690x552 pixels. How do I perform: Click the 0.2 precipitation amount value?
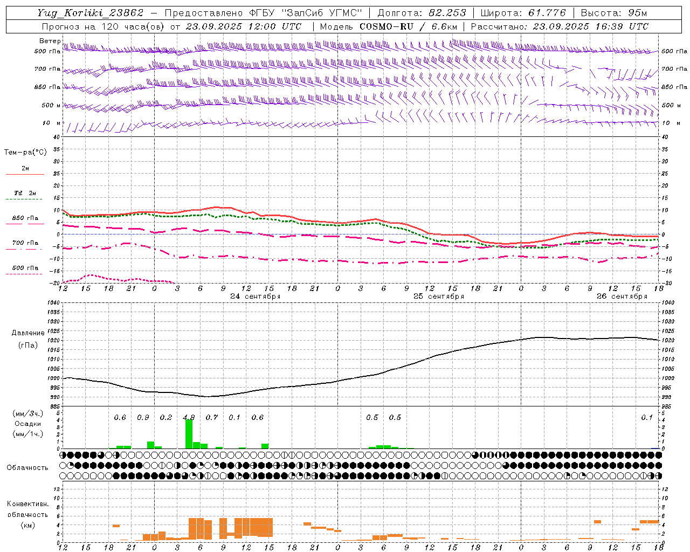point(166,418)
